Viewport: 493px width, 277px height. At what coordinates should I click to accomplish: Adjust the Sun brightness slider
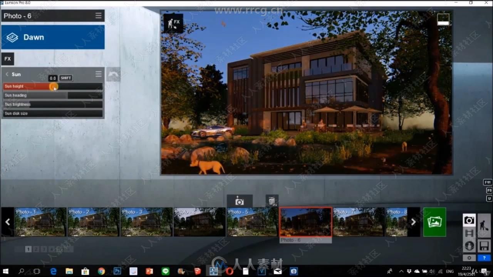53,104
